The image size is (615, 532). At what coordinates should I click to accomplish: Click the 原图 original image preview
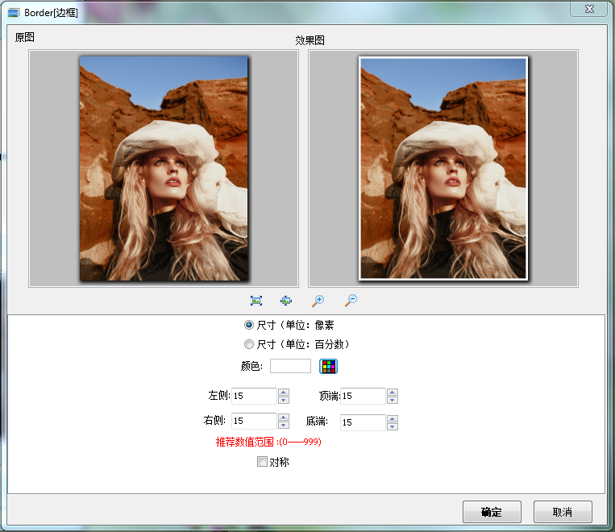tap(164, 168)
